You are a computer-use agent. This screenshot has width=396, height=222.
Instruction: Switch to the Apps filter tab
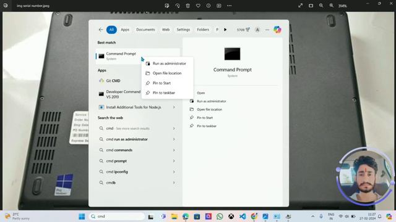[125, 30]
